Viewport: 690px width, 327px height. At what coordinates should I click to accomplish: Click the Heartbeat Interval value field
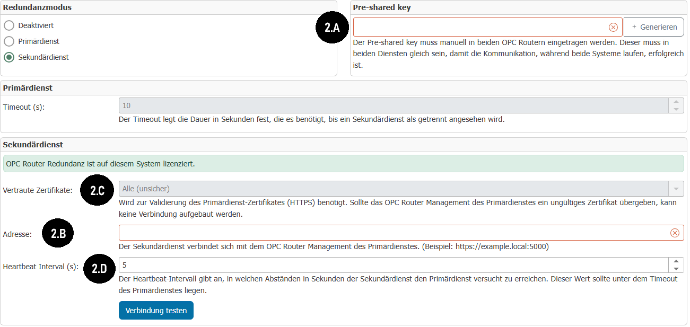[x=392, y=265]
